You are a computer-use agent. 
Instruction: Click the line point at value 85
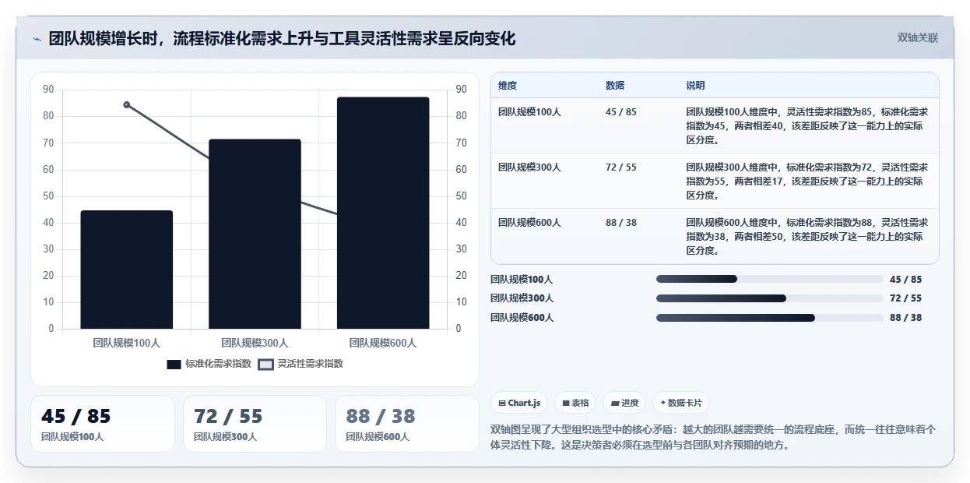[127, 104]
